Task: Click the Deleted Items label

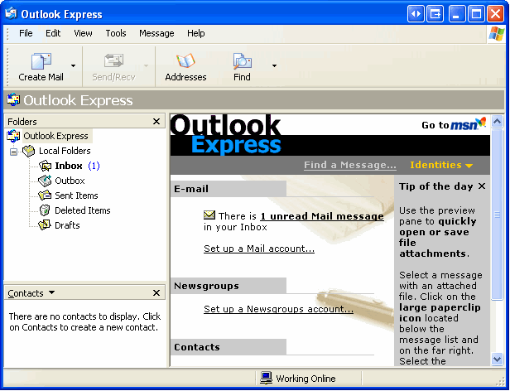Action: tap(83, 210)
